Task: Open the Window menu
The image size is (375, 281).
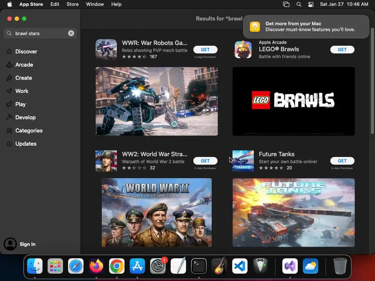Action: tap(95, 4)
